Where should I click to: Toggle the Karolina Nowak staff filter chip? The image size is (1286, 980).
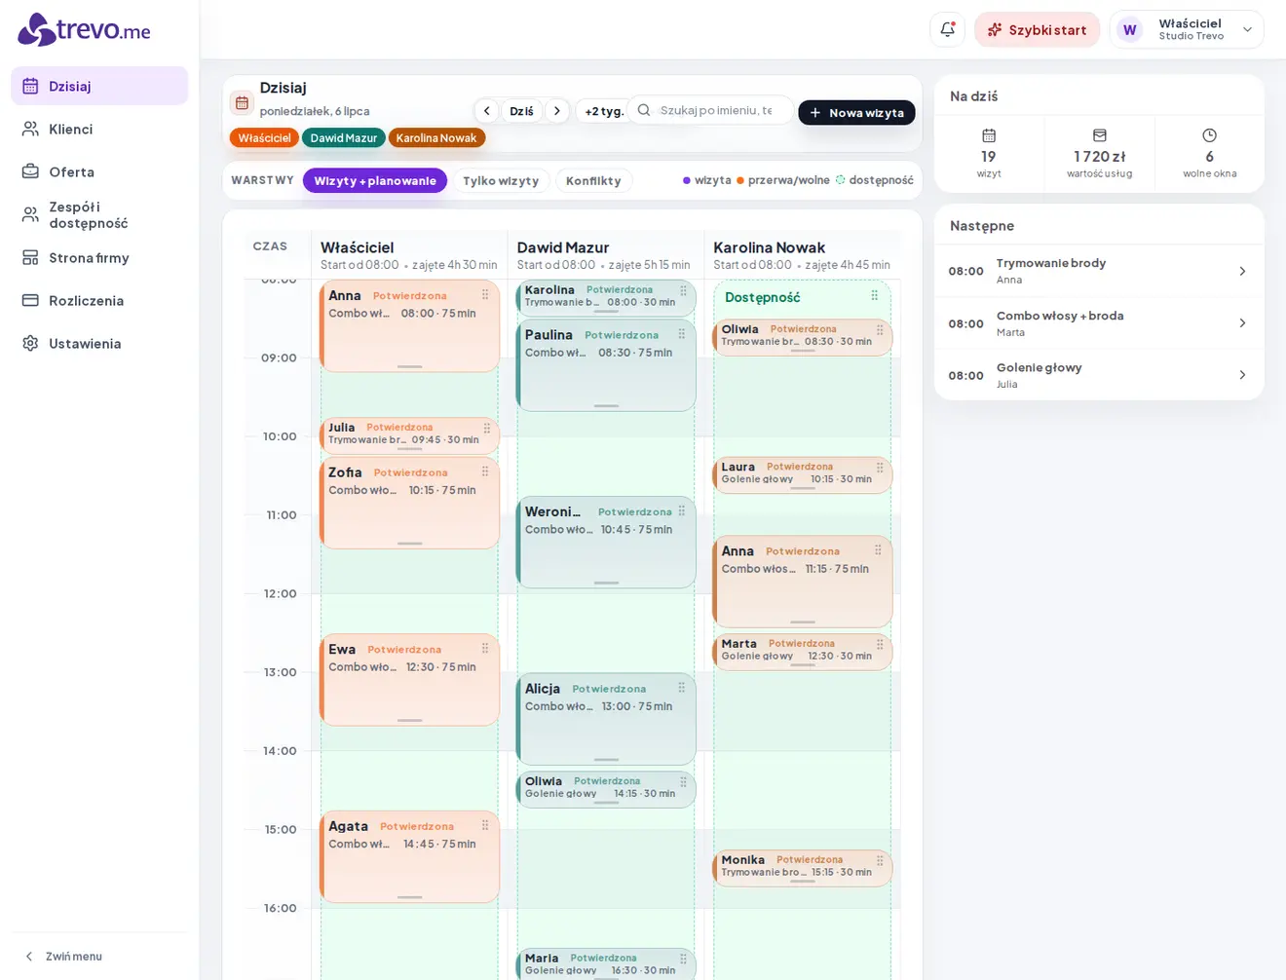[436, 138]
